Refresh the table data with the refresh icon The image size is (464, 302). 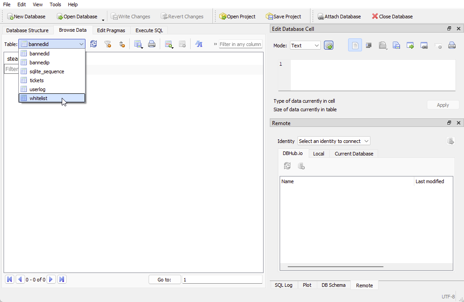[94, 44]
